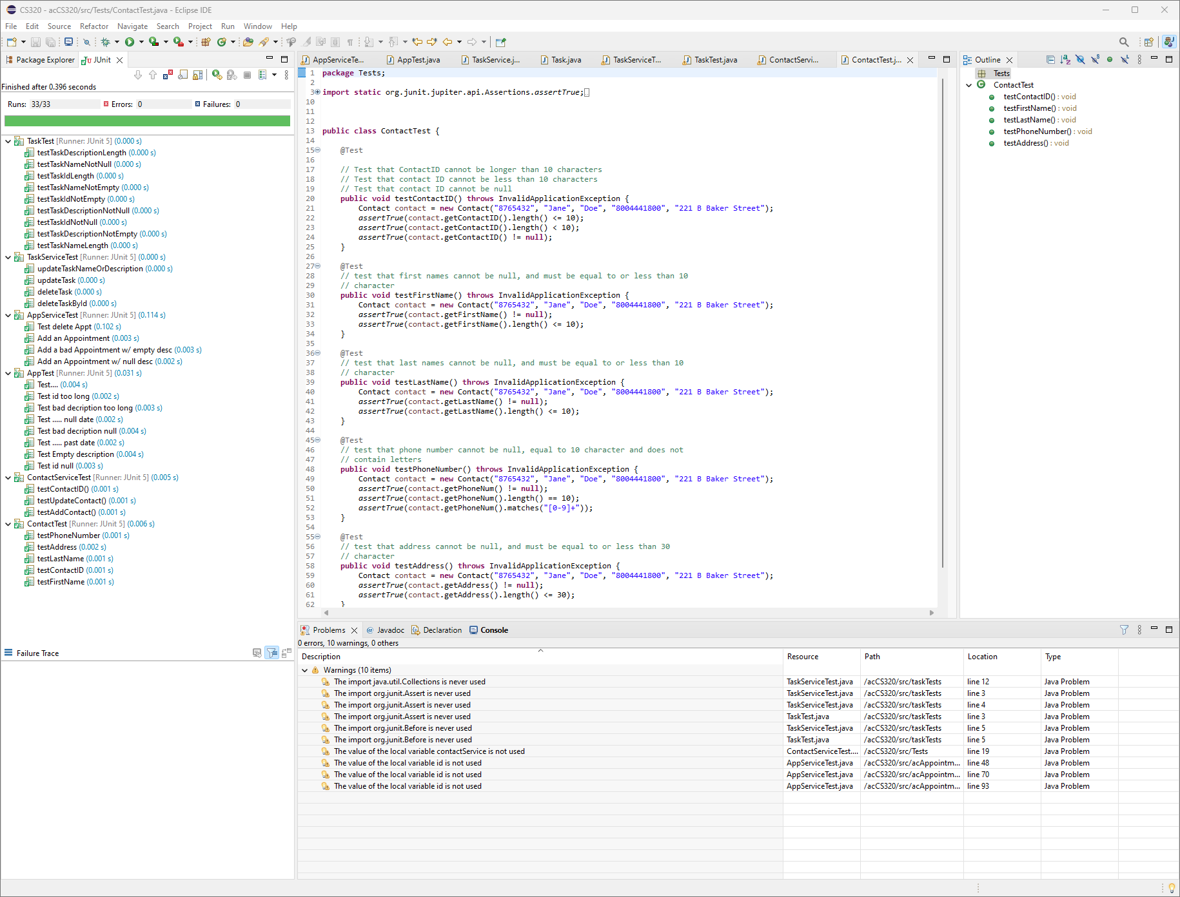This screenshot has width=1180, height=897.
Task: Click Back navigation arrow in toolbar
Action: [x=447, y=42]
